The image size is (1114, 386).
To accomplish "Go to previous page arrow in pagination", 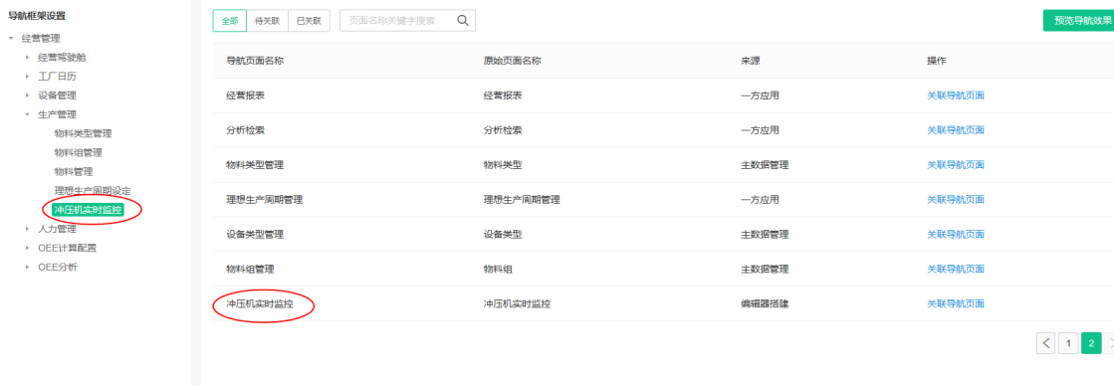I will [x=1045, y=343].
